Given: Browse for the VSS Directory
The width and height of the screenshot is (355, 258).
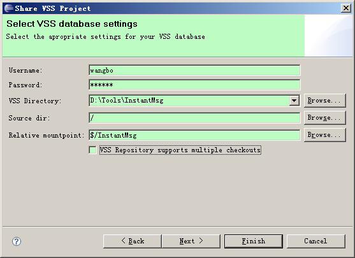Looking at the screenshot, I should (324, 101).
